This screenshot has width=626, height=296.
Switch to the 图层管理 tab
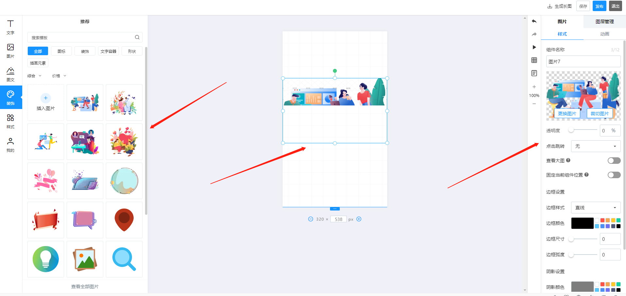pos(604,22)
